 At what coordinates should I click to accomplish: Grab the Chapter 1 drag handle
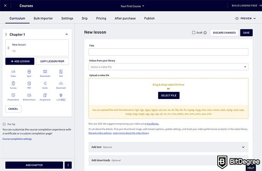pyautogui.click(x=6, y=34)
